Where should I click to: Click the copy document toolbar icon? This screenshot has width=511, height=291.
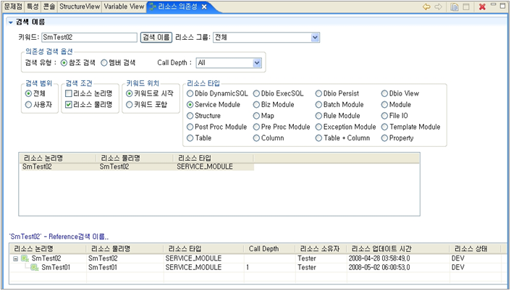click(x=455, y=7)
